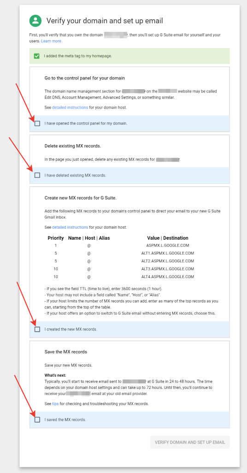Select the ALT1.ASPMX.L.GOOGLE.COM value
The image size is (247, 473).
168,254
